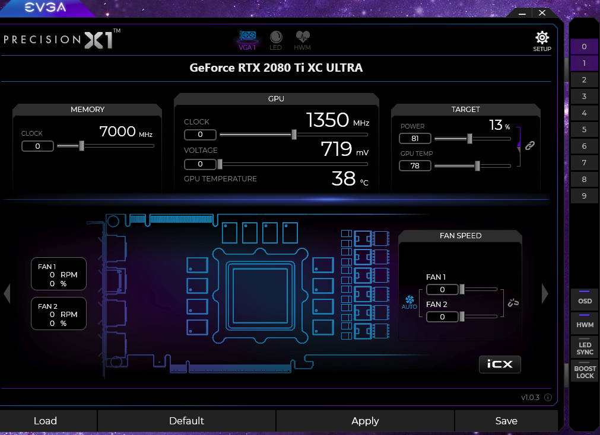This screenshot has height=435, width=600.
Task: Click the FAN 1 speed slider handle
Action: click(462, 289)
